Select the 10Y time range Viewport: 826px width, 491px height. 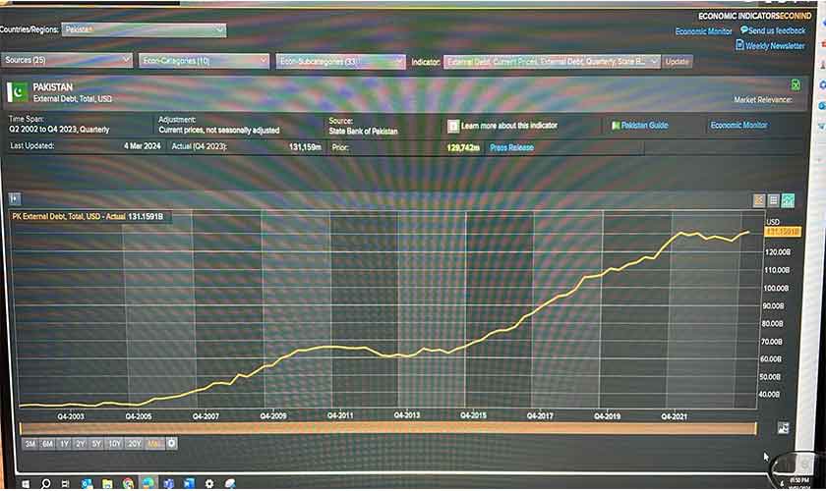(x=115, y=444)
